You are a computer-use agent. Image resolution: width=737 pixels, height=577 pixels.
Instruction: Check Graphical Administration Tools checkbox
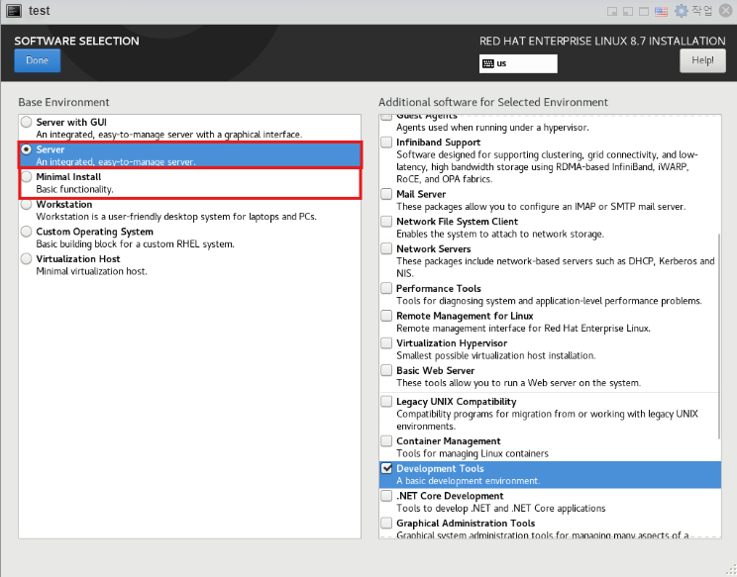(x=386, y=523)
